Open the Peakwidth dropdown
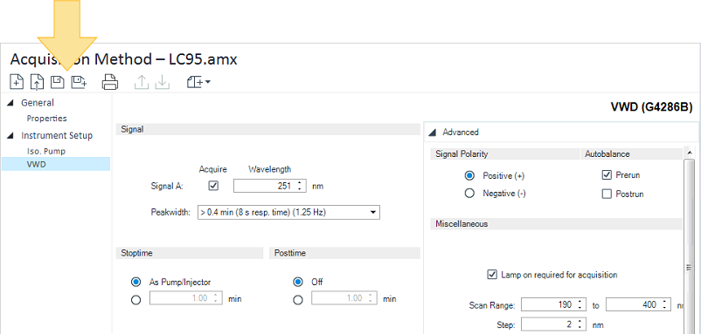Image resolution: width=701 pixels, height=334 pixels. click(288, 212)
